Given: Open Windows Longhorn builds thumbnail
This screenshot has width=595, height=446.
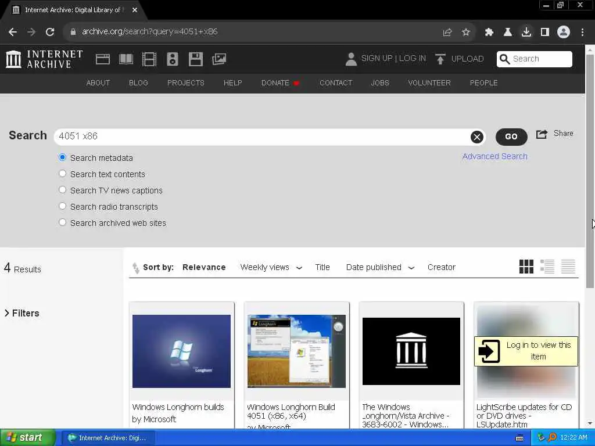Looking at the screenshot, I should [181, 351].
